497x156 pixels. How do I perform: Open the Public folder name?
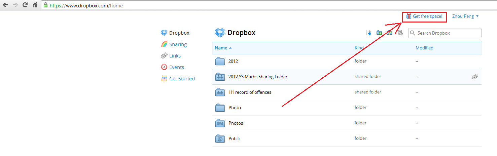point(235,139)
